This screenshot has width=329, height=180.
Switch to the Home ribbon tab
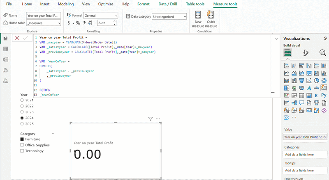(x=27, y=4)
